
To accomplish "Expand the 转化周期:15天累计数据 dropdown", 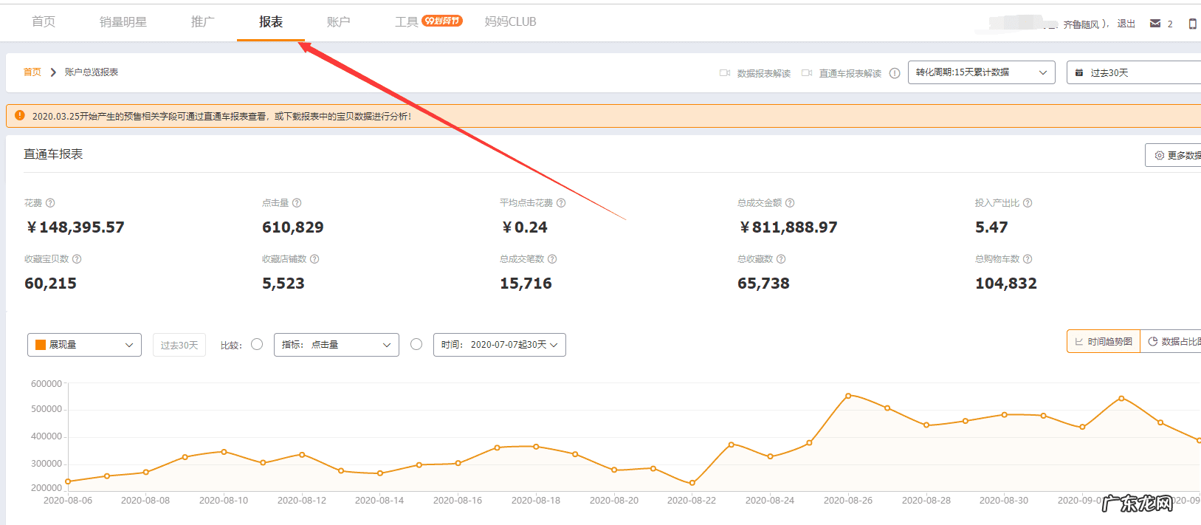I will (982, 72).
